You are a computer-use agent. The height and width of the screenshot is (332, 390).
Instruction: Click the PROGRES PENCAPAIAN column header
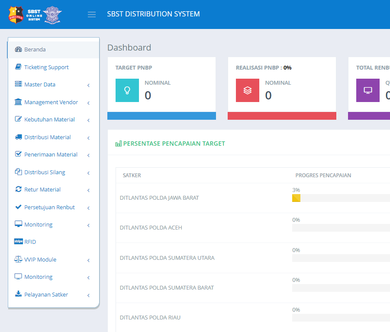pyautogui.click(x=323, y=176)
